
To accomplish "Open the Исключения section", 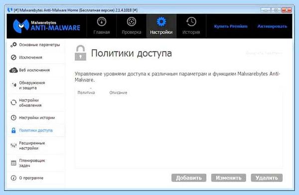I will [x=36, y=58].
